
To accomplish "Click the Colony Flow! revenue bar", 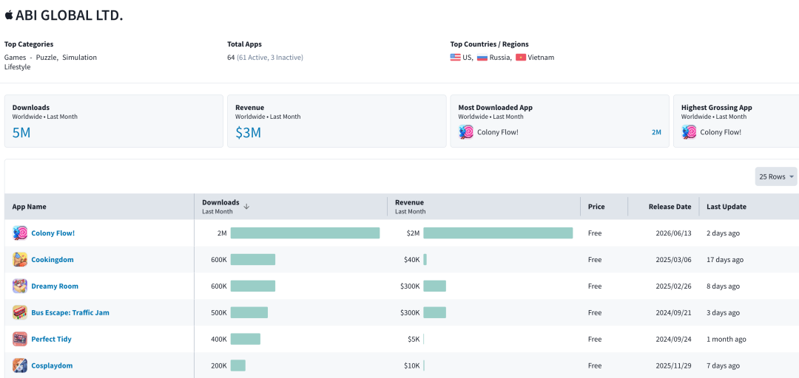I will pyautogui.click(x=498, y=233).
